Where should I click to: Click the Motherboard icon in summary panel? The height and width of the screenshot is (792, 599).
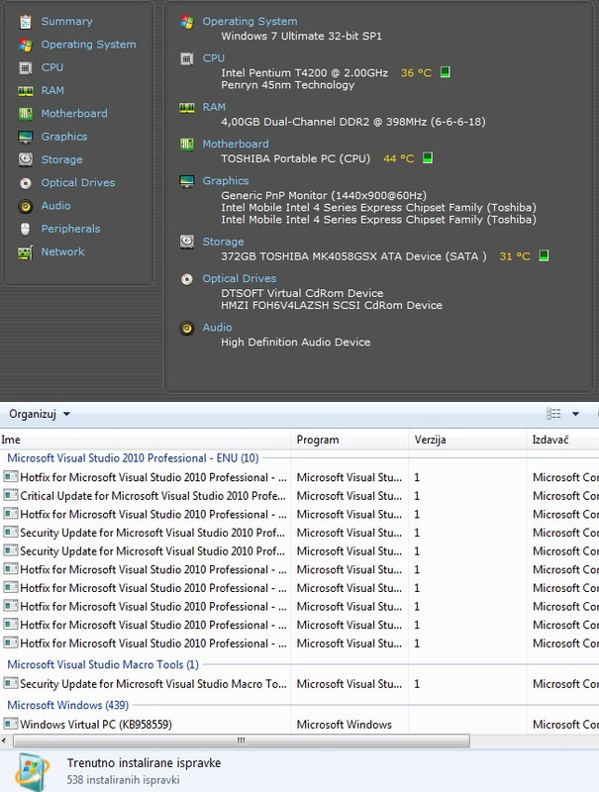[187, 145]
